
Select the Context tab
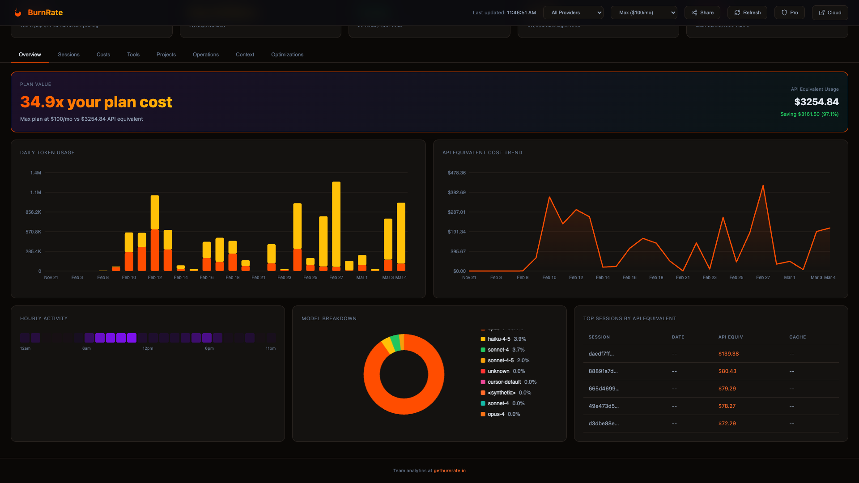point(245,55)
